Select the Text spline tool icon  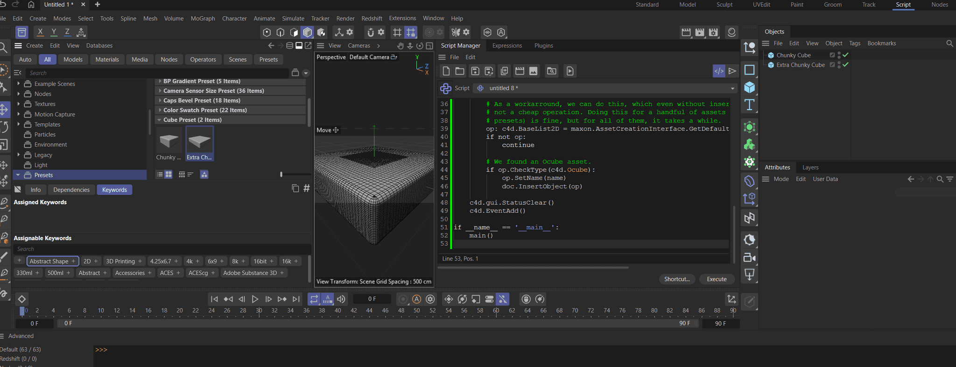[749, 105]
